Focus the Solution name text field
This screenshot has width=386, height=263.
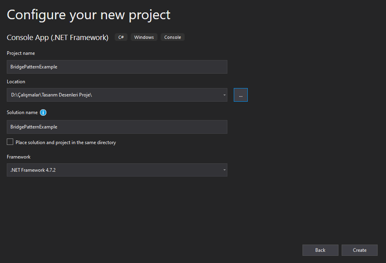pyautogui.click(x=117, y=127)
